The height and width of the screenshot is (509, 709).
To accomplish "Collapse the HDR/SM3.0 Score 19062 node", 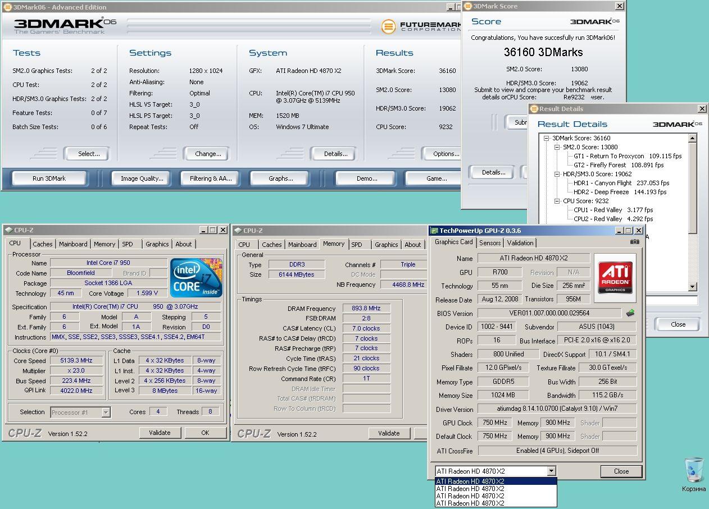I will point(557,174).
